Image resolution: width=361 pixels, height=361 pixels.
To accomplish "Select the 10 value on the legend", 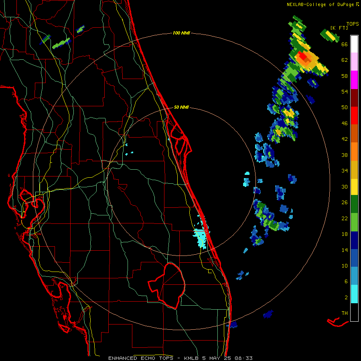I will tap(345, 266).
